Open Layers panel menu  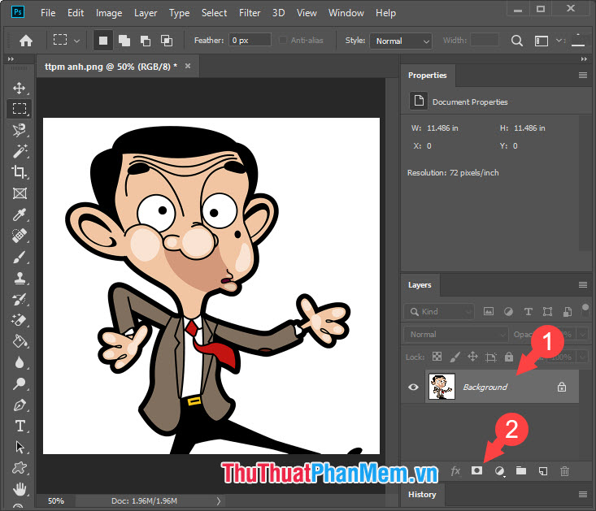tap(583, 284)
